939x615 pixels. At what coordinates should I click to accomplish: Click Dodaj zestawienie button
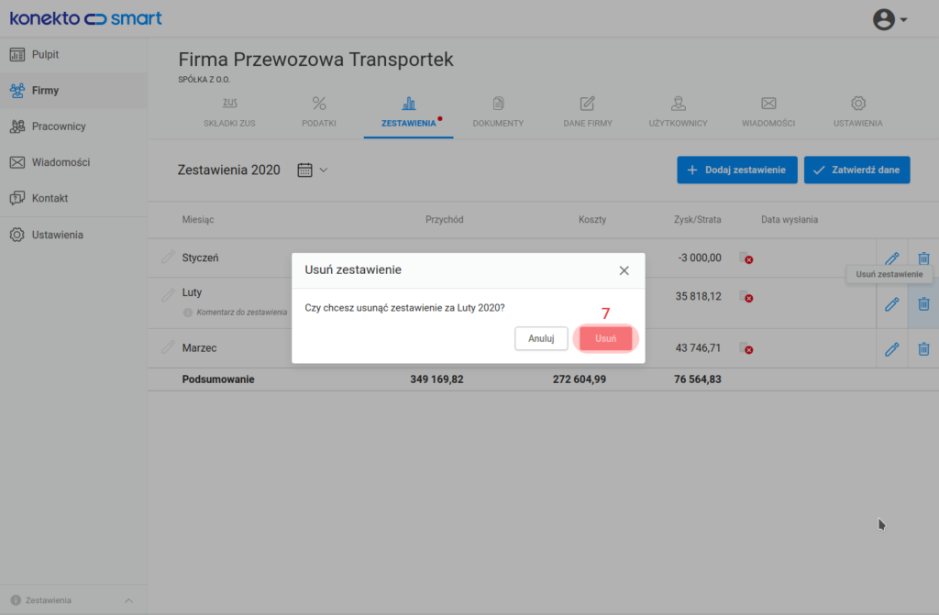point(737,170)
